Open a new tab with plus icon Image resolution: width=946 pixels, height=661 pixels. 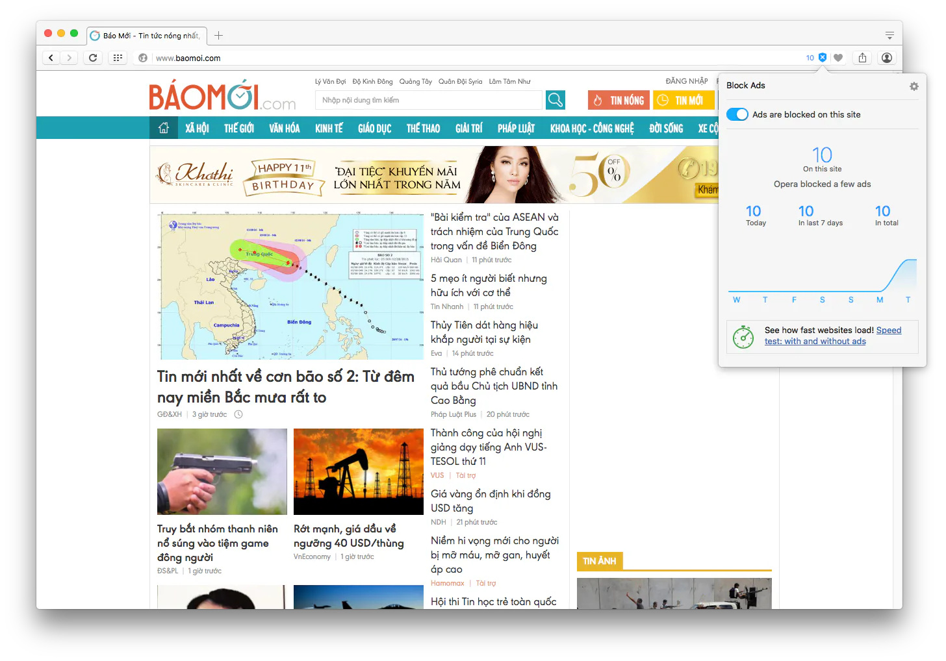click(x=219, y=36)
